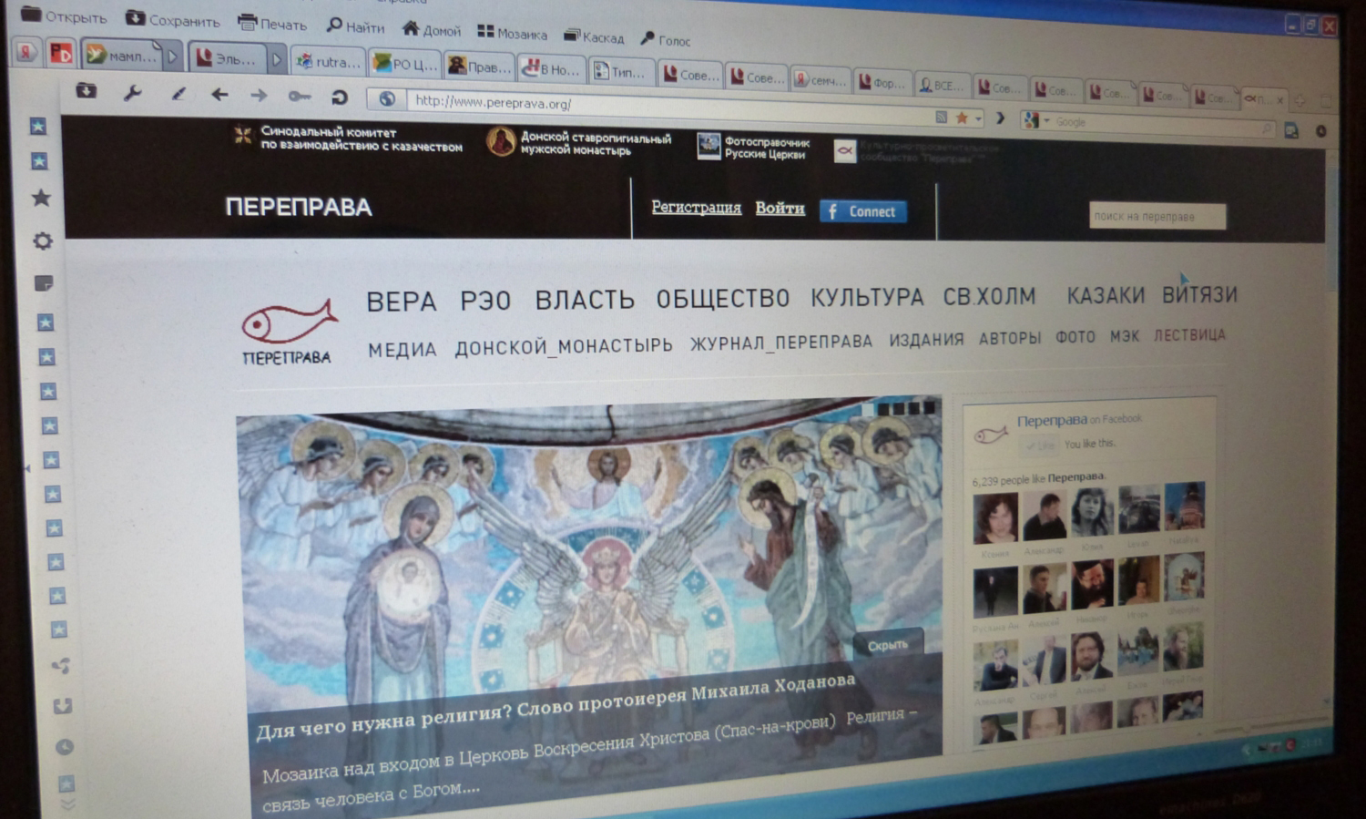Expand the tab group arrow next to 'Эль…'

tap(276, 59)
